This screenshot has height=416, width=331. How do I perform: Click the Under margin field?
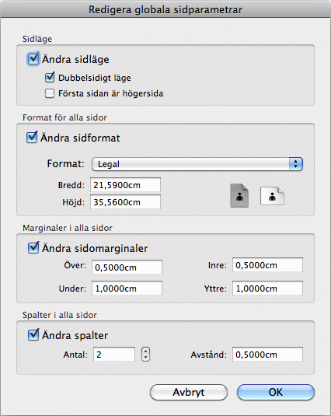tap(127, 288)
